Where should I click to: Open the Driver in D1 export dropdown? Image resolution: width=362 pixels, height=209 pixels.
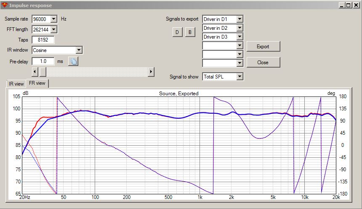[240, 19]
